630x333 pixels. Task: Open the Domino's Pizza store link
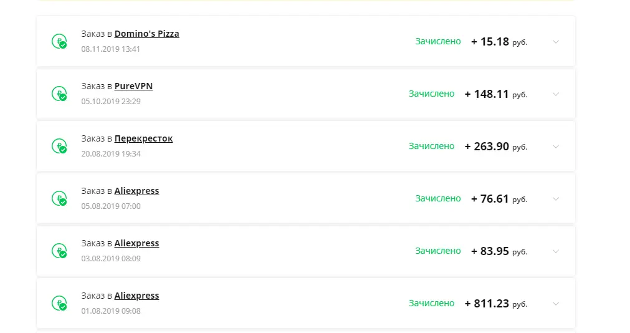click(146, 34)
